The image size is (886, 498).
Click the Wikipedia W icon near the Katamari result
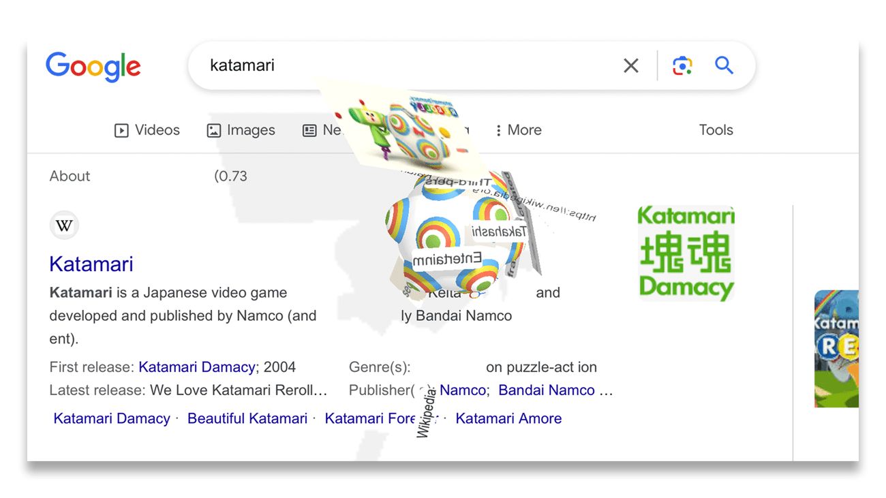(64, 225)
